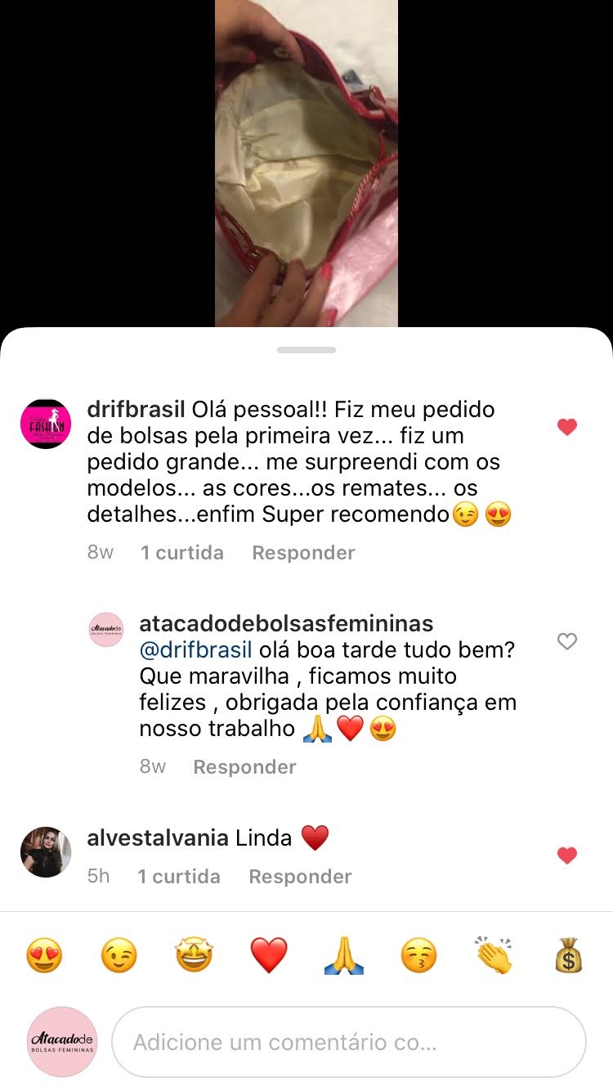Image resolution: width=613 pixels, height=1091 pixels.
Task: Insert the star-struck emoji
Action: coord(194,955)
